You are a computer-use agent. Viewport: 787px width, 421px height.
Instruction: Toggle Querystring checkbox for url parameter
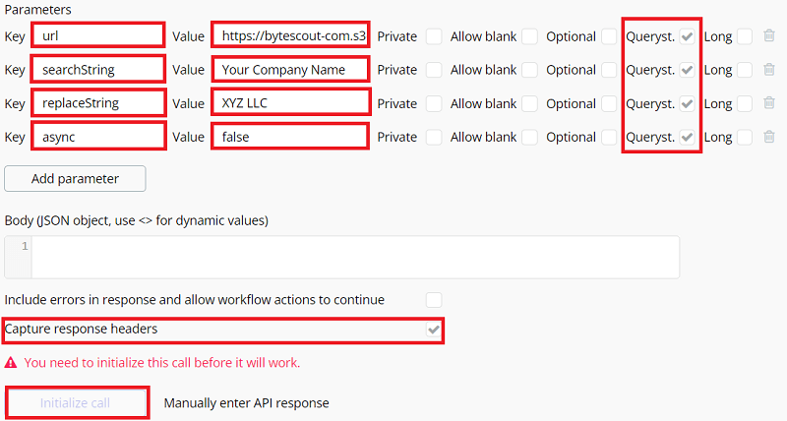[x=688, y=36]
